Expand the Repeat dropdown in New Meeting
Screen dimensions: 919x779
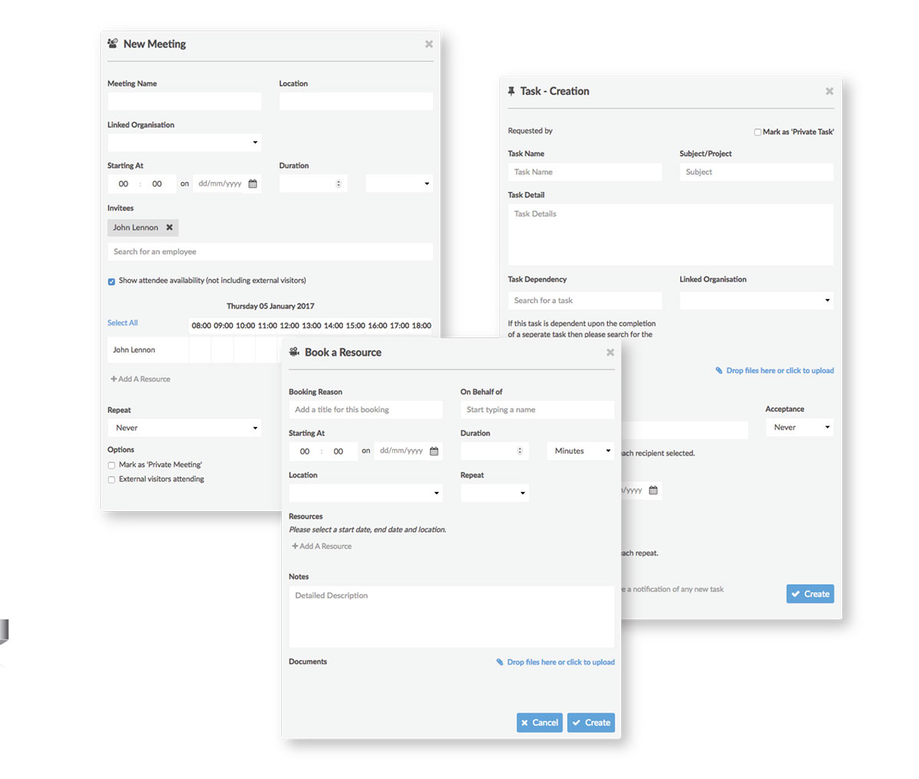pyautogui.click(x=185, y=428)
